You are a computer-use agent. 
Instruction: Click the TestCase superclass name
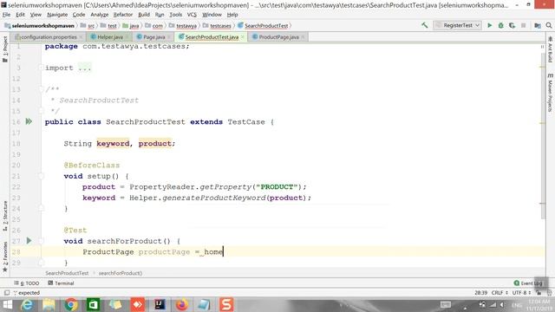246,121
